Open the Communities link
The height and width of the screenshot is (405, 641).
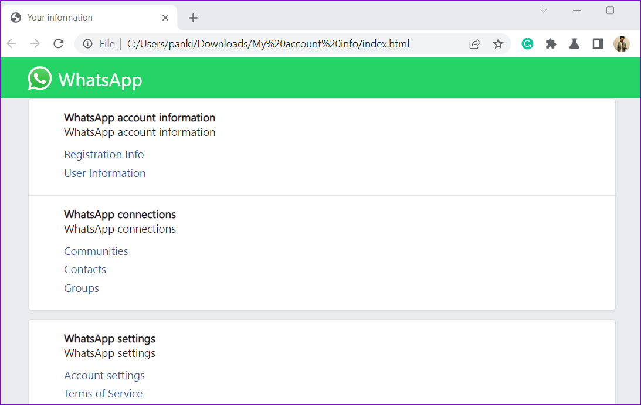pos(96,251)
